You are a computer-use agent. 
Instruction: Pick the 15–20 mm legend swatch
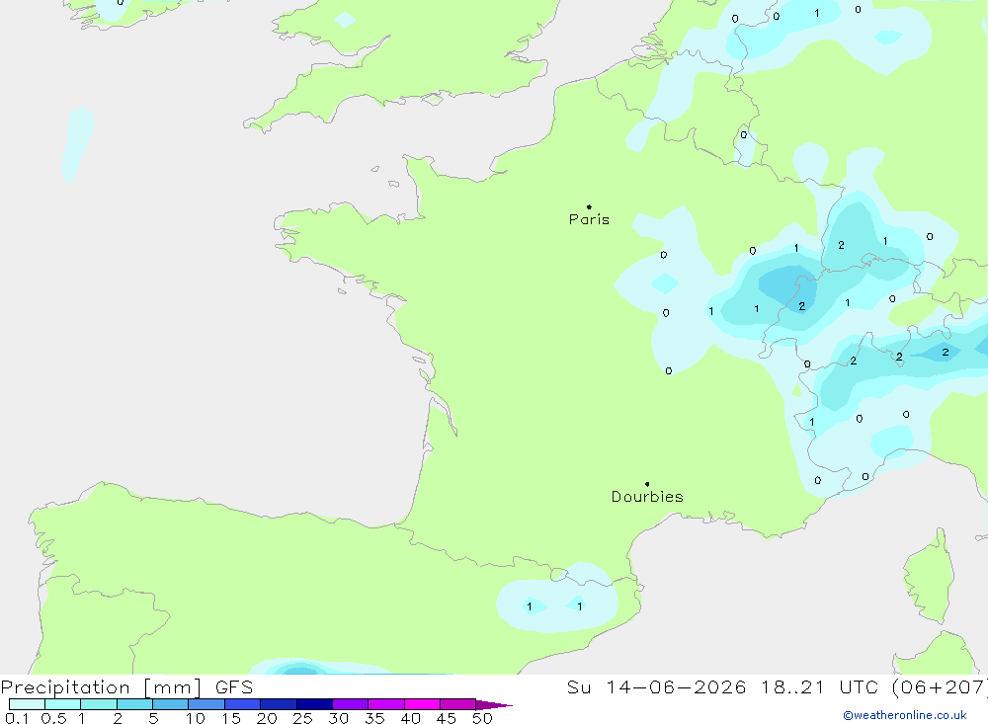click(243, 704)
